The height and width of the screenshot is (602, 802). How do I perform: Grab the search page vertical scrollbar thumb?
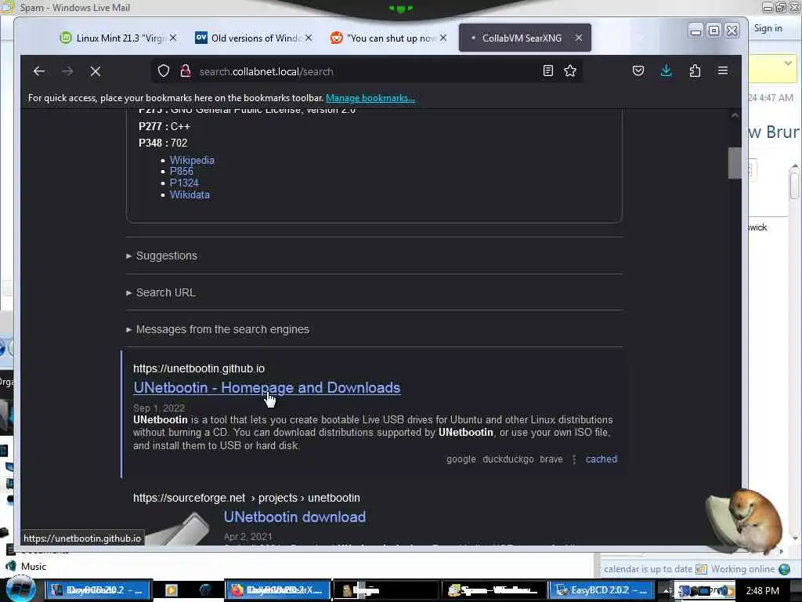point(735,163)
